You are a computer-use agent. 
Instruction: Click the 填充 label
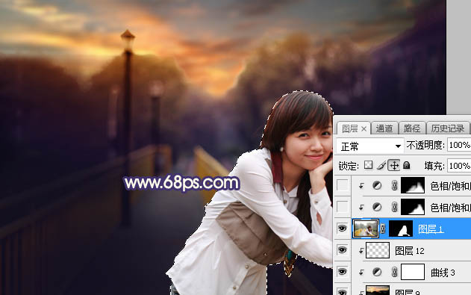point(434,166)
